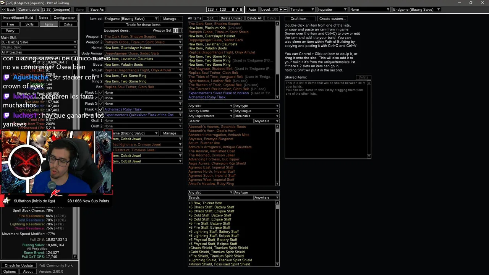Open the Party tab
Viewport: 489px width, 275px height.
pyautogui.click(x=10, y=31)
